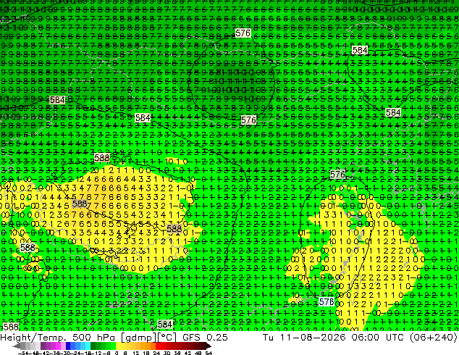
Task: Click the 'Height/Temp.' title text
Action: tap(34, 338)
